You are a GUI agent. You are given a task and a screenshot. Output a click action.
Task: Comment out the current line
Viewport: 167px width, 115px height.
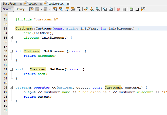[131, 9]
